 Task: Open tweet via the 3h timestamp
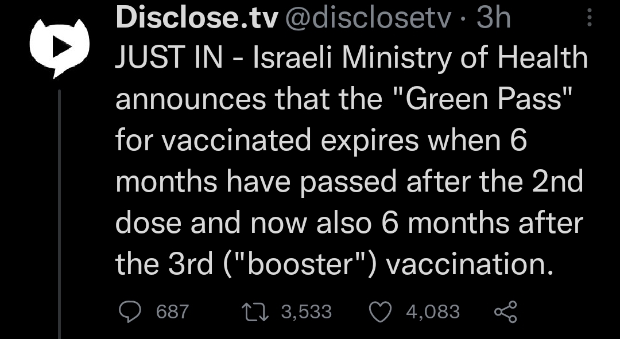tap(494, 18)
